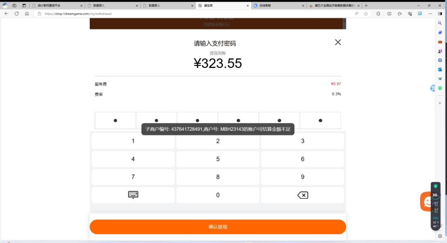Open Outlook in the Edge sidebar
The image size is (447, 243).
tap(440, 70)
